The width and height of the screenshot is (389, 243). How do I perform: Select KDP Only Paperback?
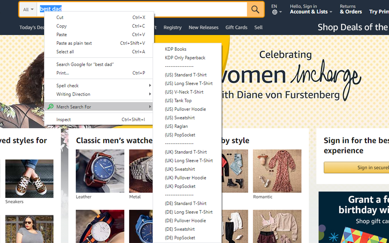[x=187, y=58]
